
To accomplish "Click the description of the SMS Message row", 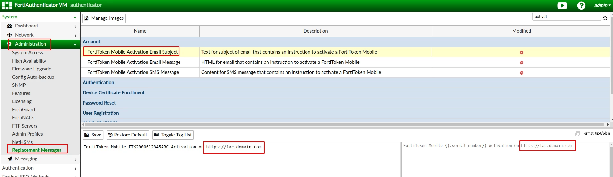I will coord(291,72).
